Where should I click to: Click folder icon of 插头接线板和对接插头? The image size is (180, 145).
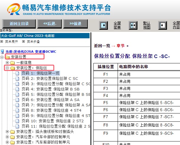coord(12,132)
